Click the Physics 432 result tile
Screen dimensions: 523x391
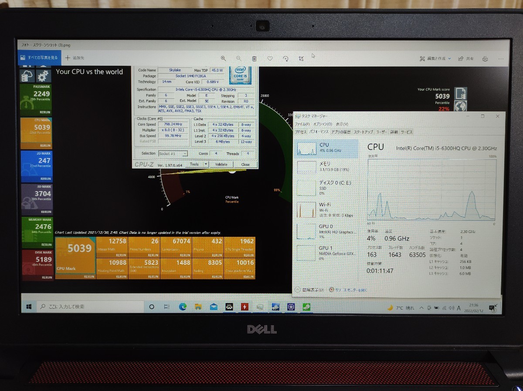point(208,247)
